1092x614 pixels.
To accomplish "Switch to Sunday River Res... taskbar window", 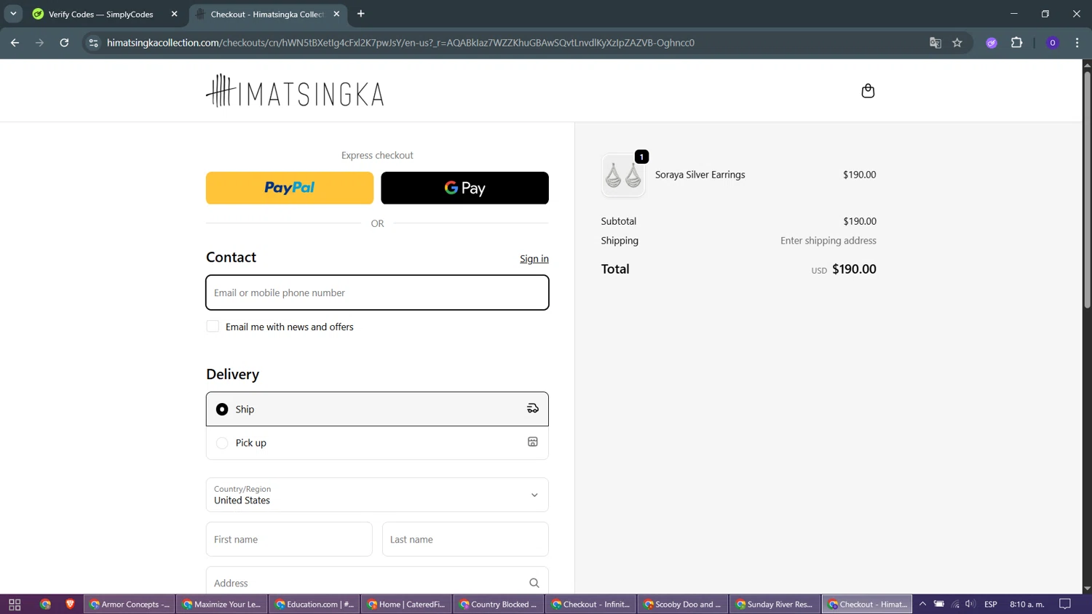I will [x=775, y=605].
